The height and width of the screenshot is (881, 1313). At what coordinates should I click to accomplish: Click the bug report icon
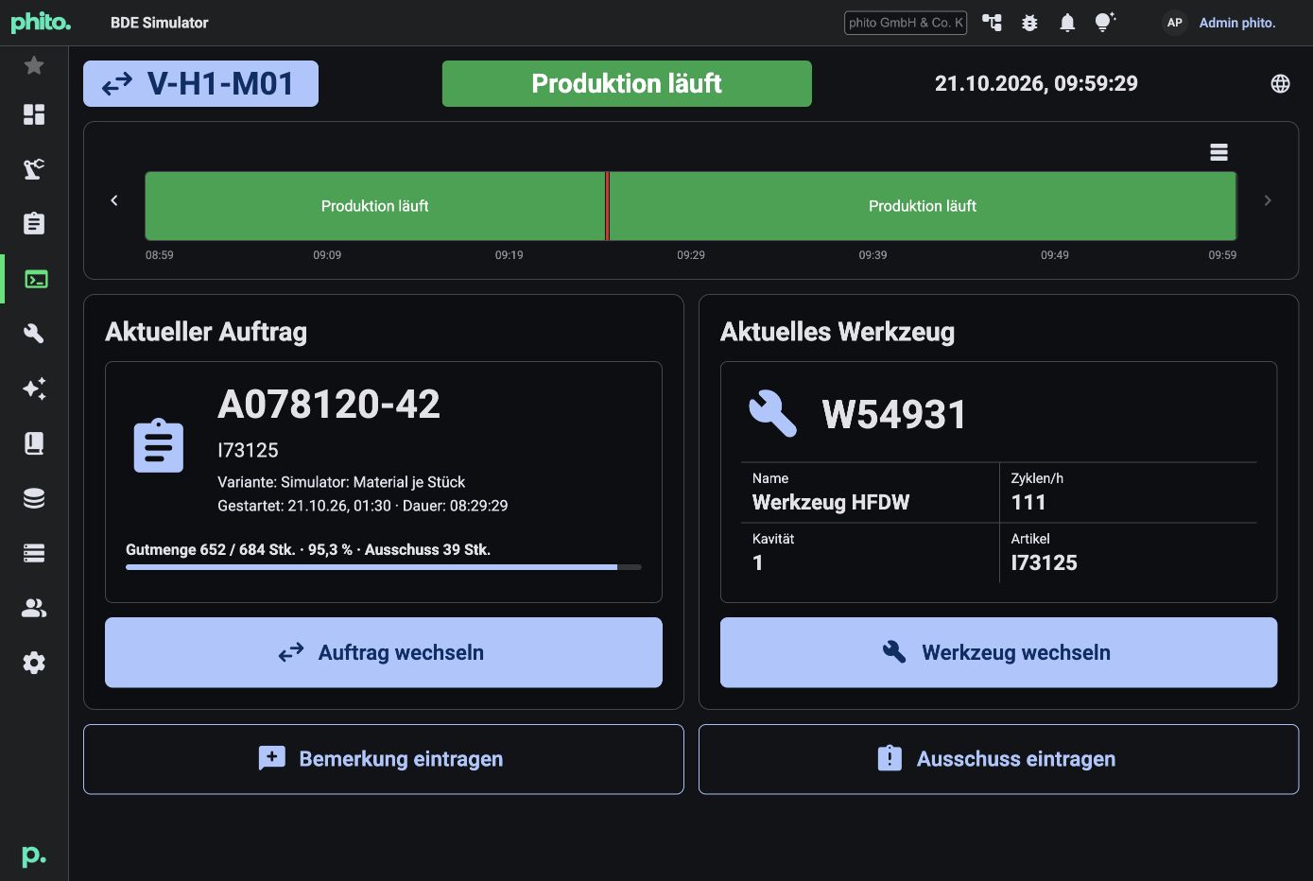[x=1029, y=23]
